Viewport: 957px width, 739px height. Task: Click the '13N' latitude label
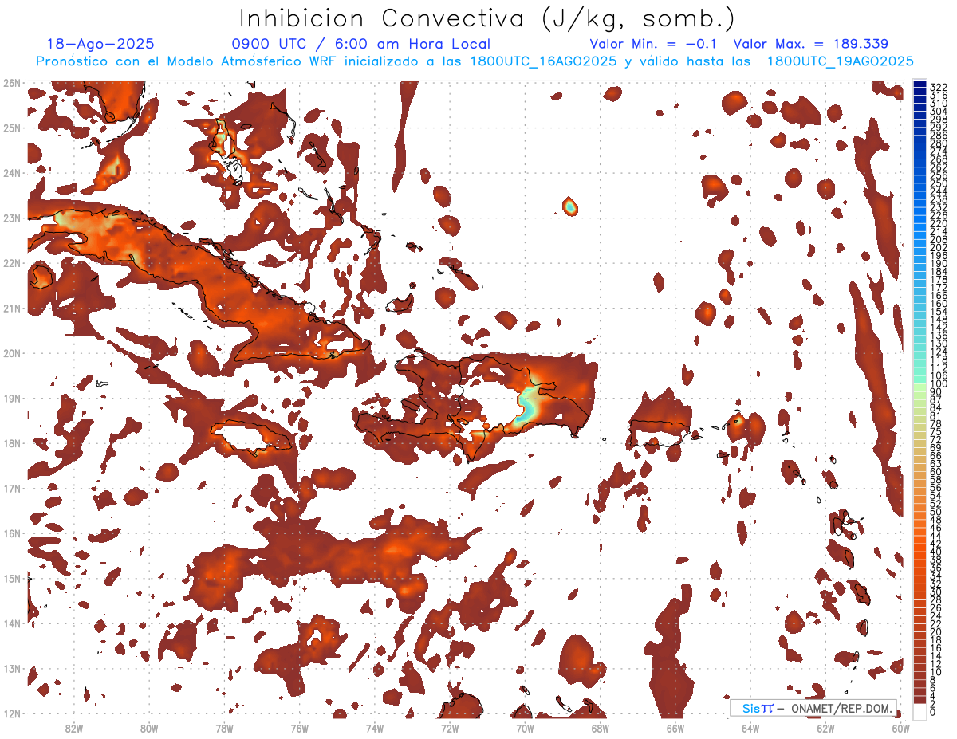tap(11, 669)
